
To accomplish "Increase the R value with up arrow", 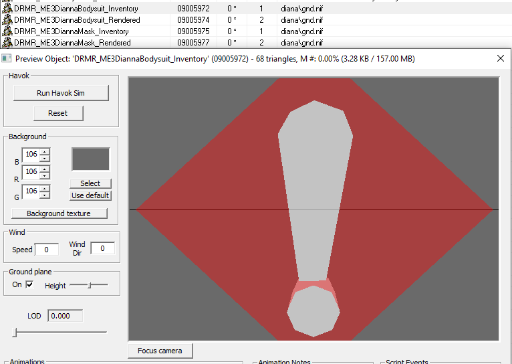I will 45,169.
